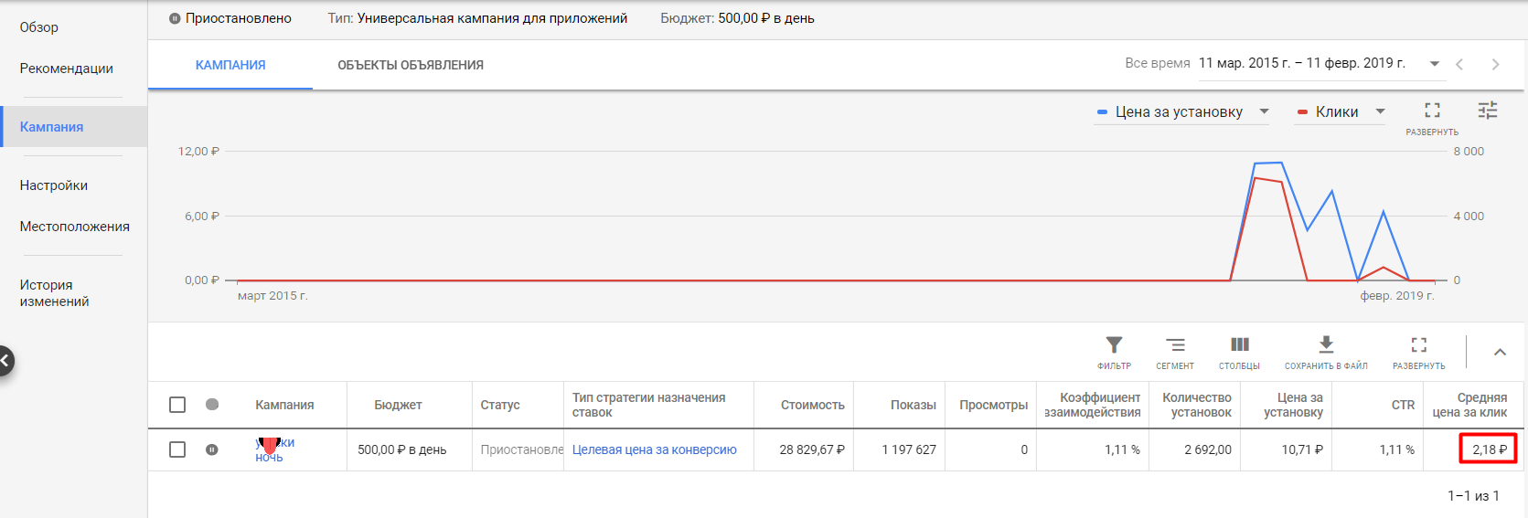The image size is (1528, 518).
Task: Sort by Коэффициент взаимодействия header
Action: pos(1093,405)
